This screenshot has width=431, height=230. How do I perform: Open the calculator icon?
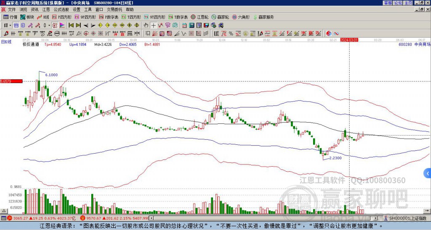pos(192,26)
